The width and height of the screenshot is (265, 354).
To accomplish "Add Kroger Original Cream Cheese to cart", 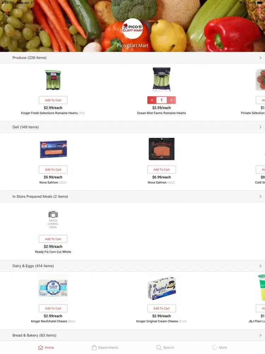I will [161, 308].
